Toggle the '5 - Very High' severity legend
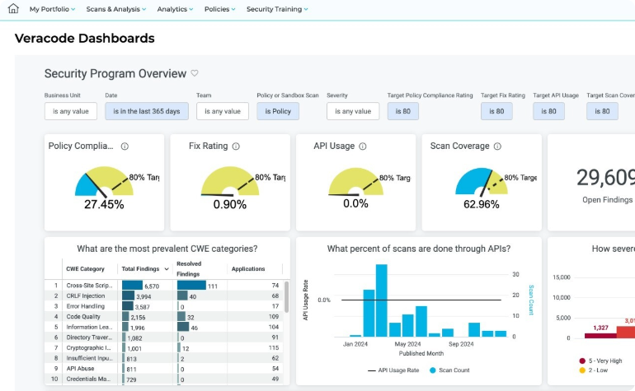The image size is (635, 391). (x=606, y=361)
